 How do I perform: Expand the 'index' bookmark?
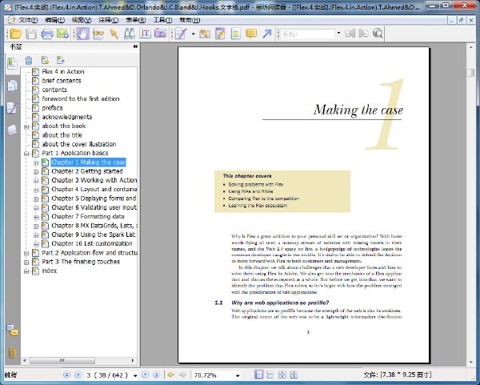tap(26, 271)
